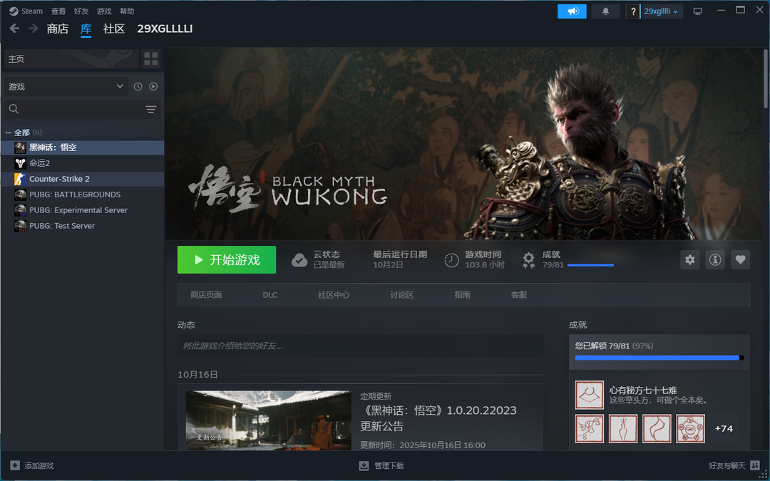The width and height of the screenshot is (770, 481).
Task: Click the achievements progress bar
Action: tap(658, 358)
